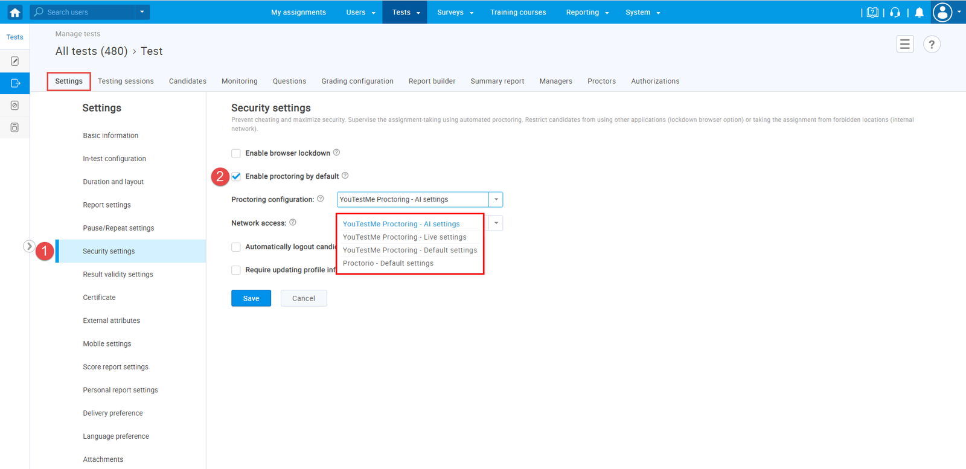Open the Network access dropdown arrow
Image resolution: width=966 pixels, height=469 pixels.
(x=496, y=223)
